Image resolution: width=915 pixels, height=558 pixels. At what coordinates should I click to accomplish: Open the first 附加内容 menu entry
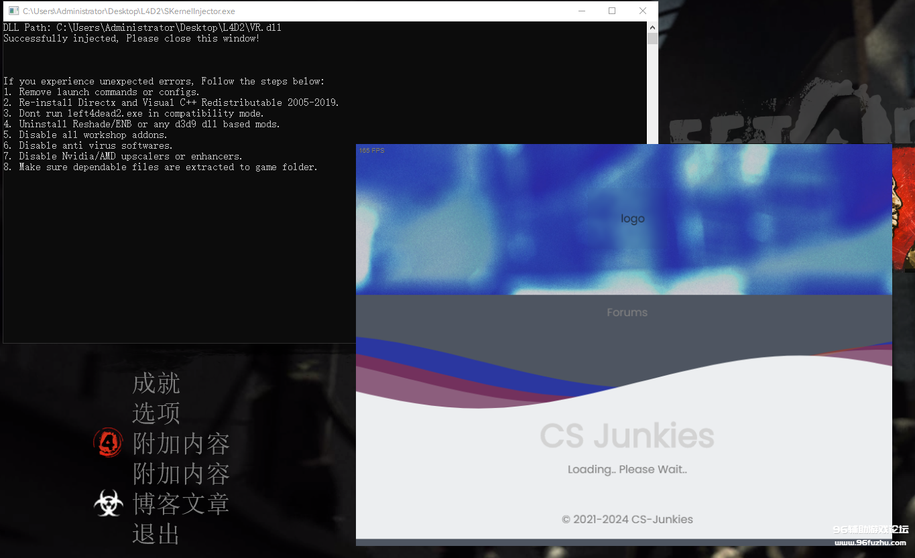(x=181, y=443)
